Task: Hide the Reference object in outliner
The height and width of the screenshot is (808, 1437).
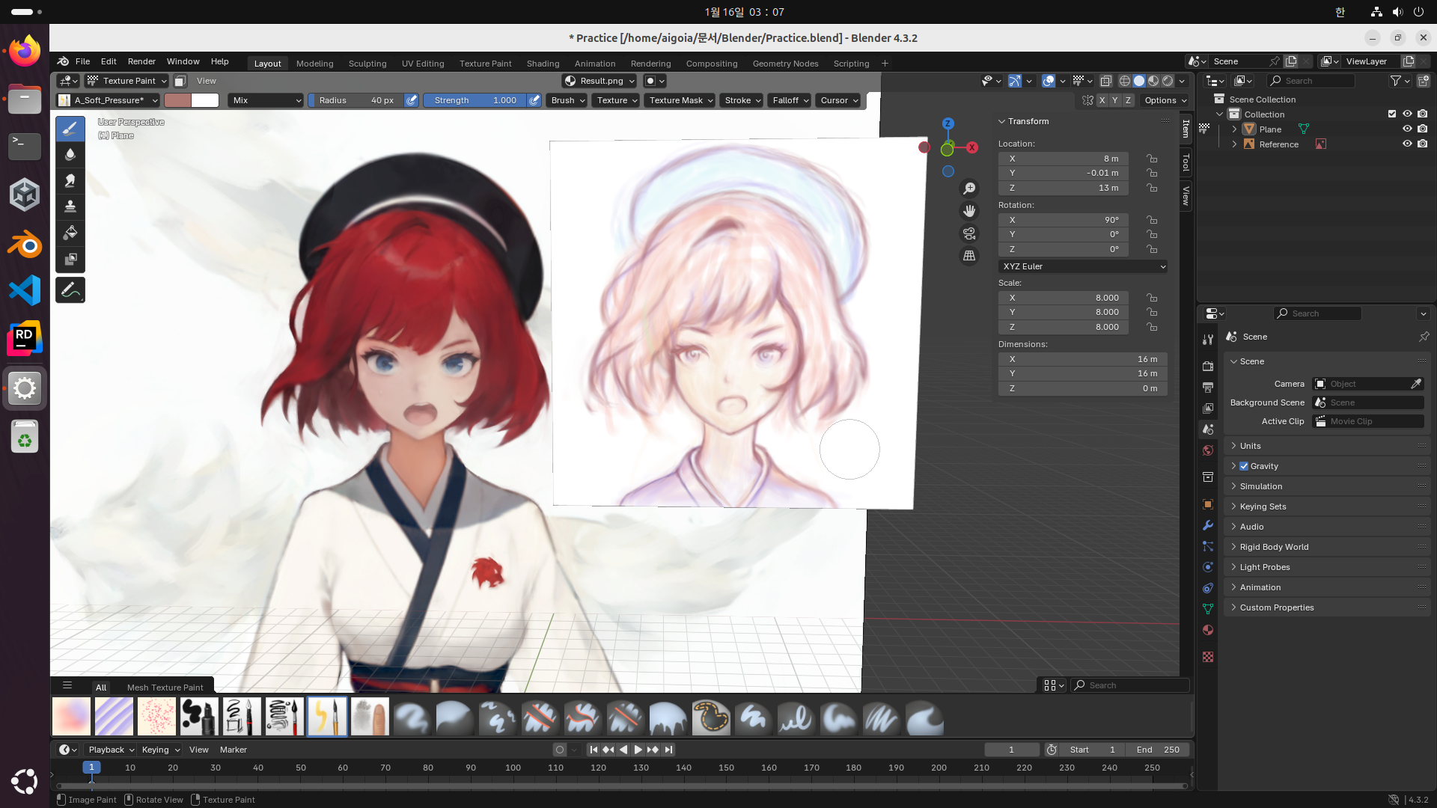Action: (x=1407, y=144)
